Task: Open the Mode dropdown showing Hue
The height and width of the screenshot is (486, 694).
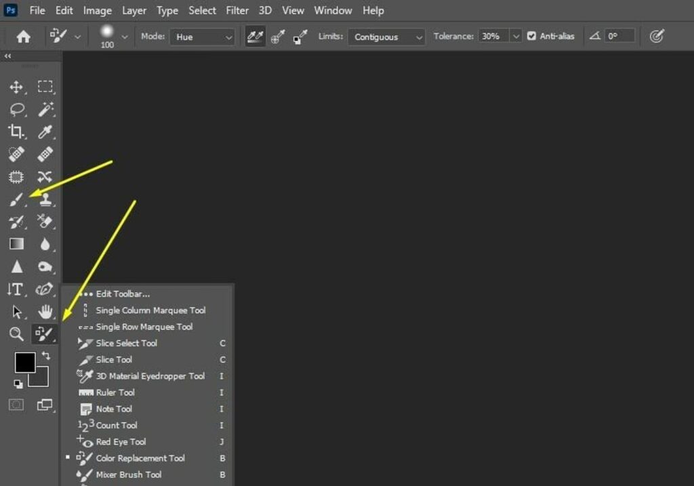Action: [x=202, y=37]
